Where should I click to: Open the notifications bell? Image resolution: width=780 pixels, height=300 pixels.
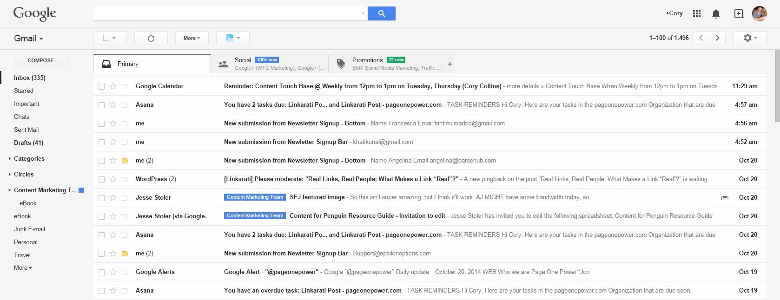click(x=716, y=14)
